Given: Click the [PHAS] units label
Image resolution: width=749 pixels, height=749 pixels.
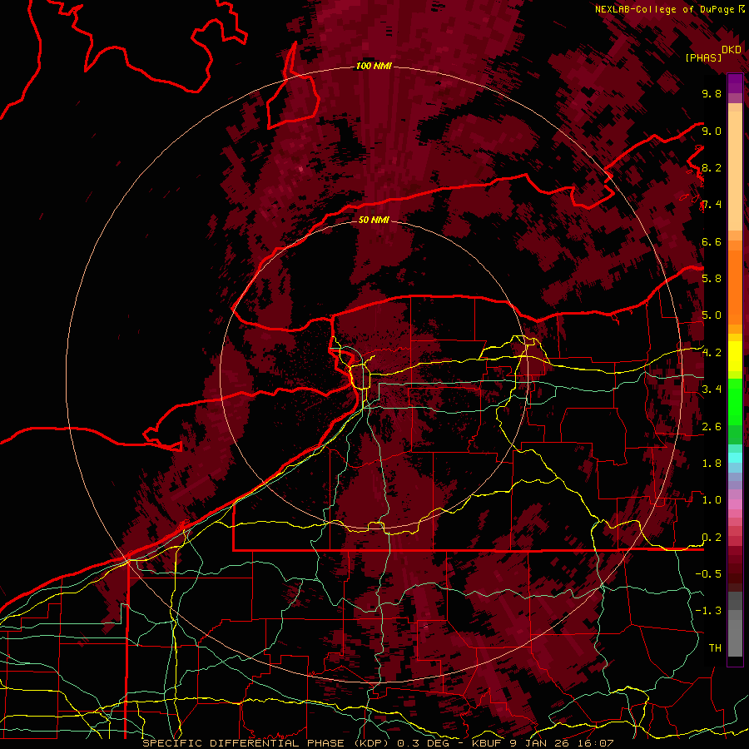Looking at the screenshot, I should (703, 57).
